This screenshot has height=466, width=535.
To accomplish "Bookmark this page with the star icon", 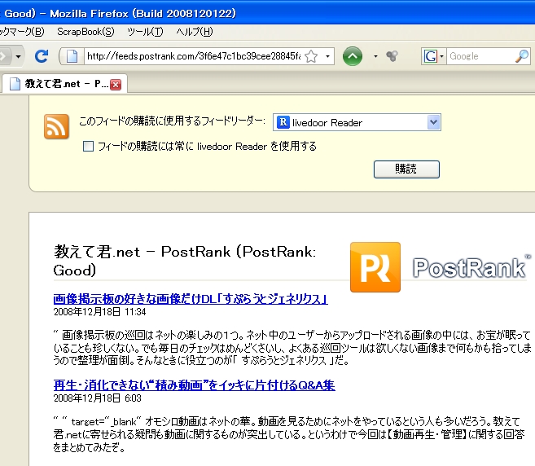I will click(x=311, y=56).
